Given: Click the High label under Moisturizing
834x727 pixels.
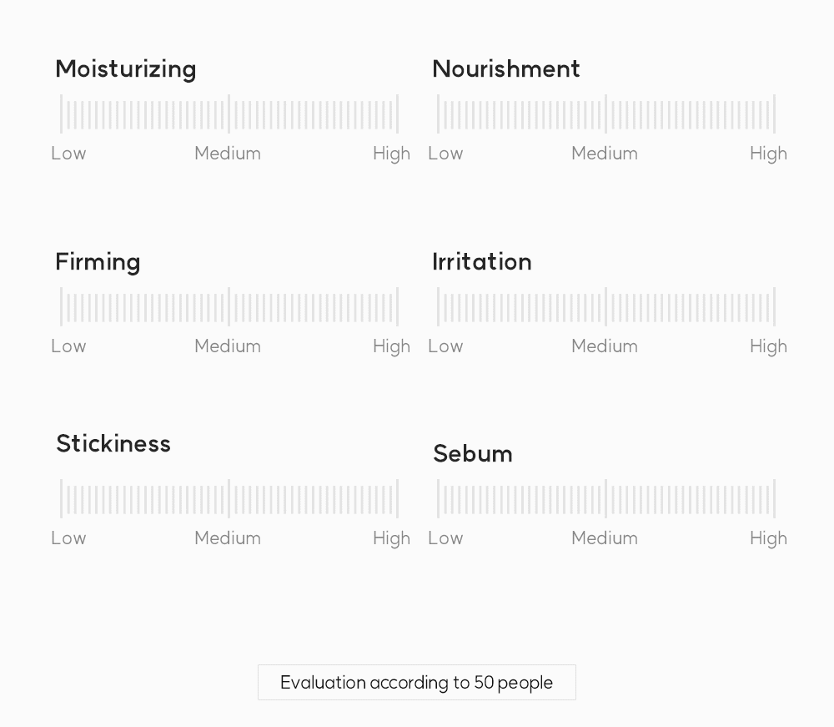Looking at the screenshot, I should (391, 154).
